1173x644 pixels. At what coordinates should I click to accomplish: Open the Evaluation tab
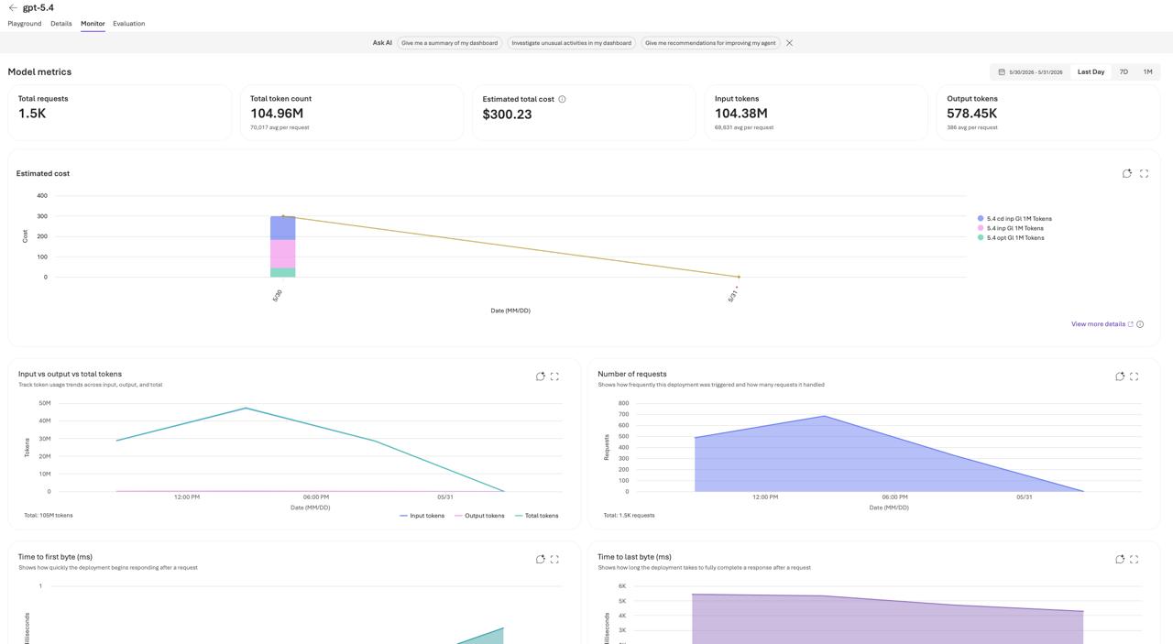(129, 24)
